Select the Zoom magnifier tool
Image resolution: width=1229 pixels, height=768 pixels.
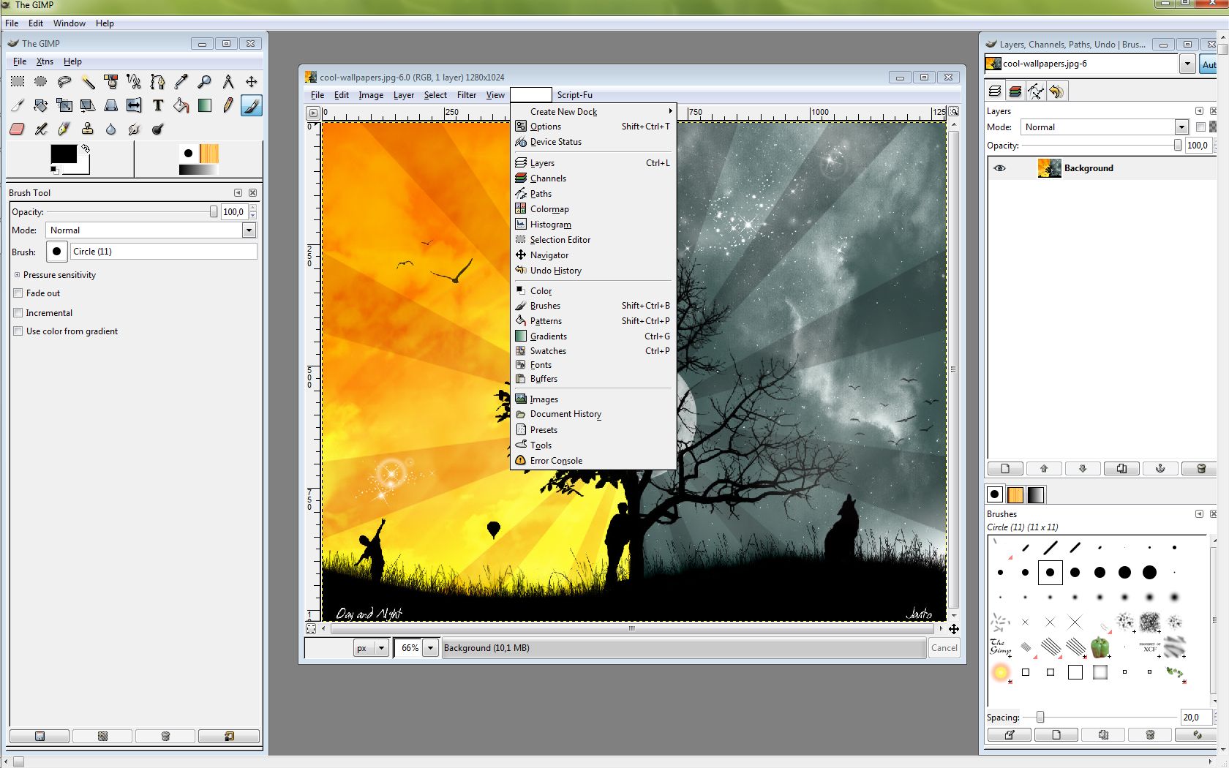[x=205, y=81]
